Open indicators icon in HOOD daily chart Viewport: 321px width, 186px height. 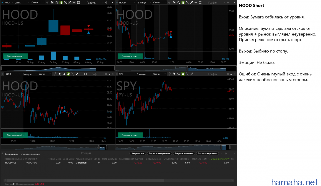(x=47, y=3)
